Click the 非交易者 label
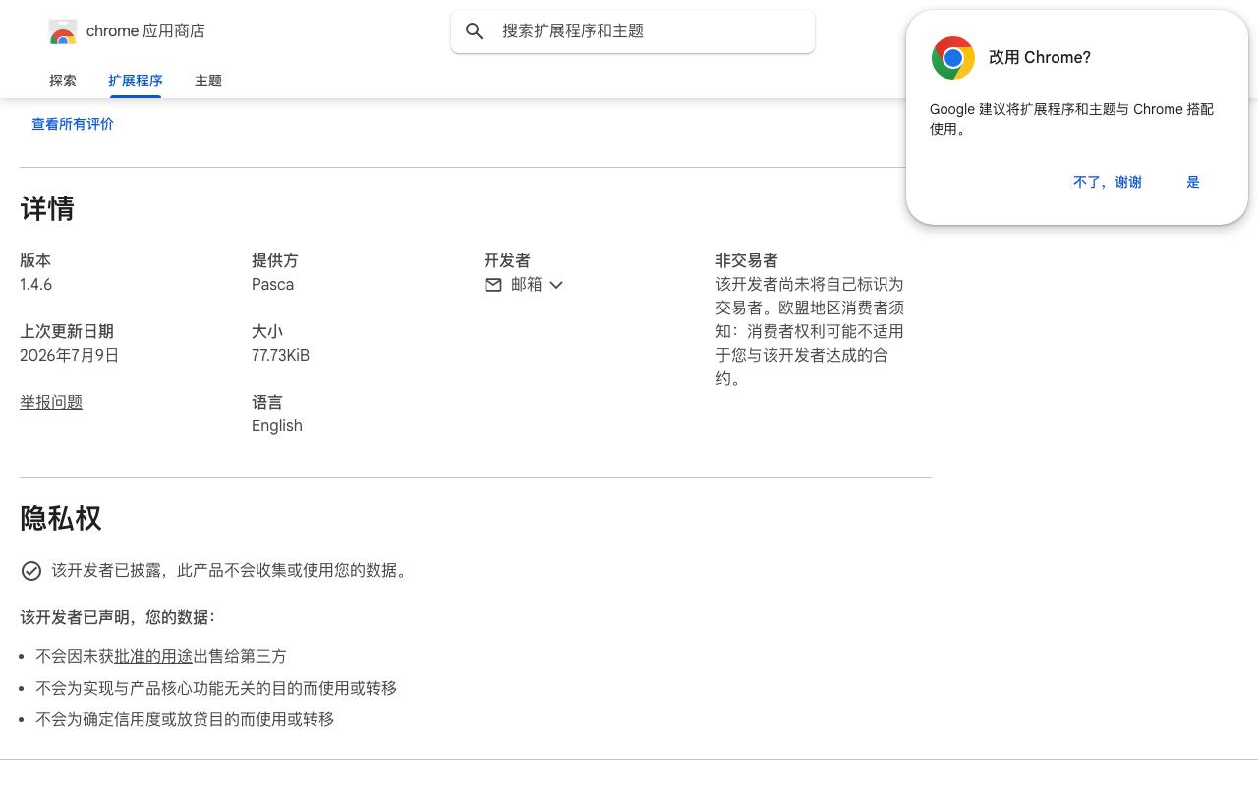The image size is (1258, 786). [x=747, y=261]
